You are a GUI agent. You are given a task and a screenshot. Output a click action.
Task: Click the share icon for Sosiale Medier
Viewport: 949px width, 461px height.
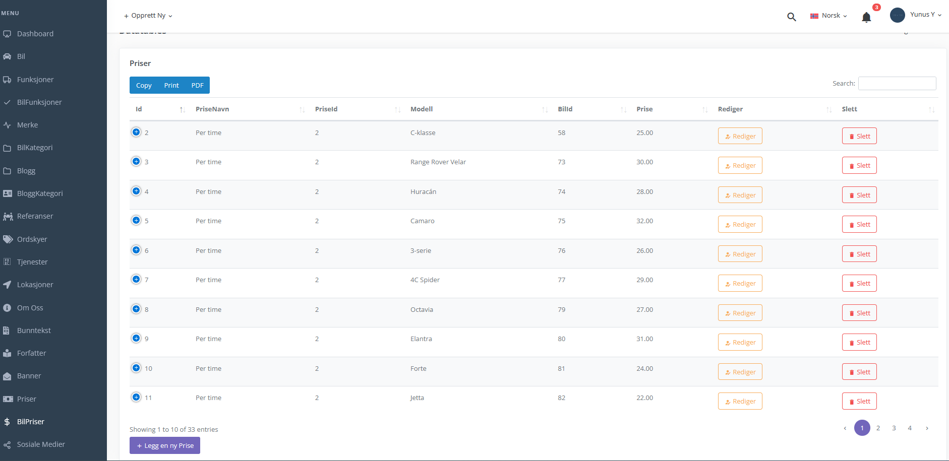[7, 445]
